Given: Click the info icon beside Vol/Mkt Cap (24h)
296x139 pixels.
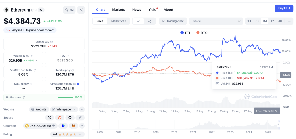Looking at the screenshot, I should click(x=35, y=70).
